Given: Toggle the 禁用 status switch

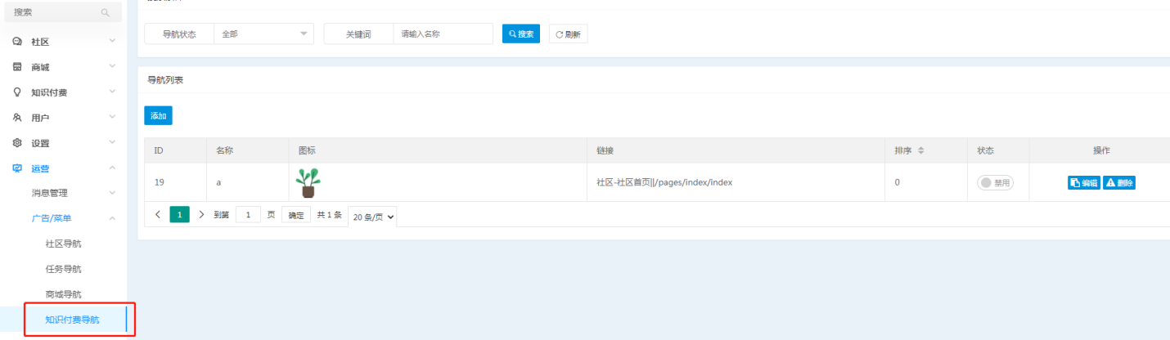Looking at the screenshot, I should (x=996, y=183).
